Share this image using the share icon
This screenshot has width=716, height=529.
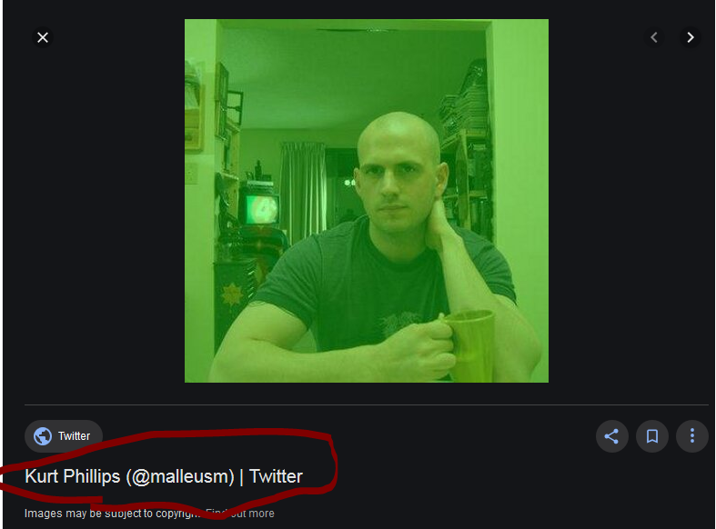(612, 436)
